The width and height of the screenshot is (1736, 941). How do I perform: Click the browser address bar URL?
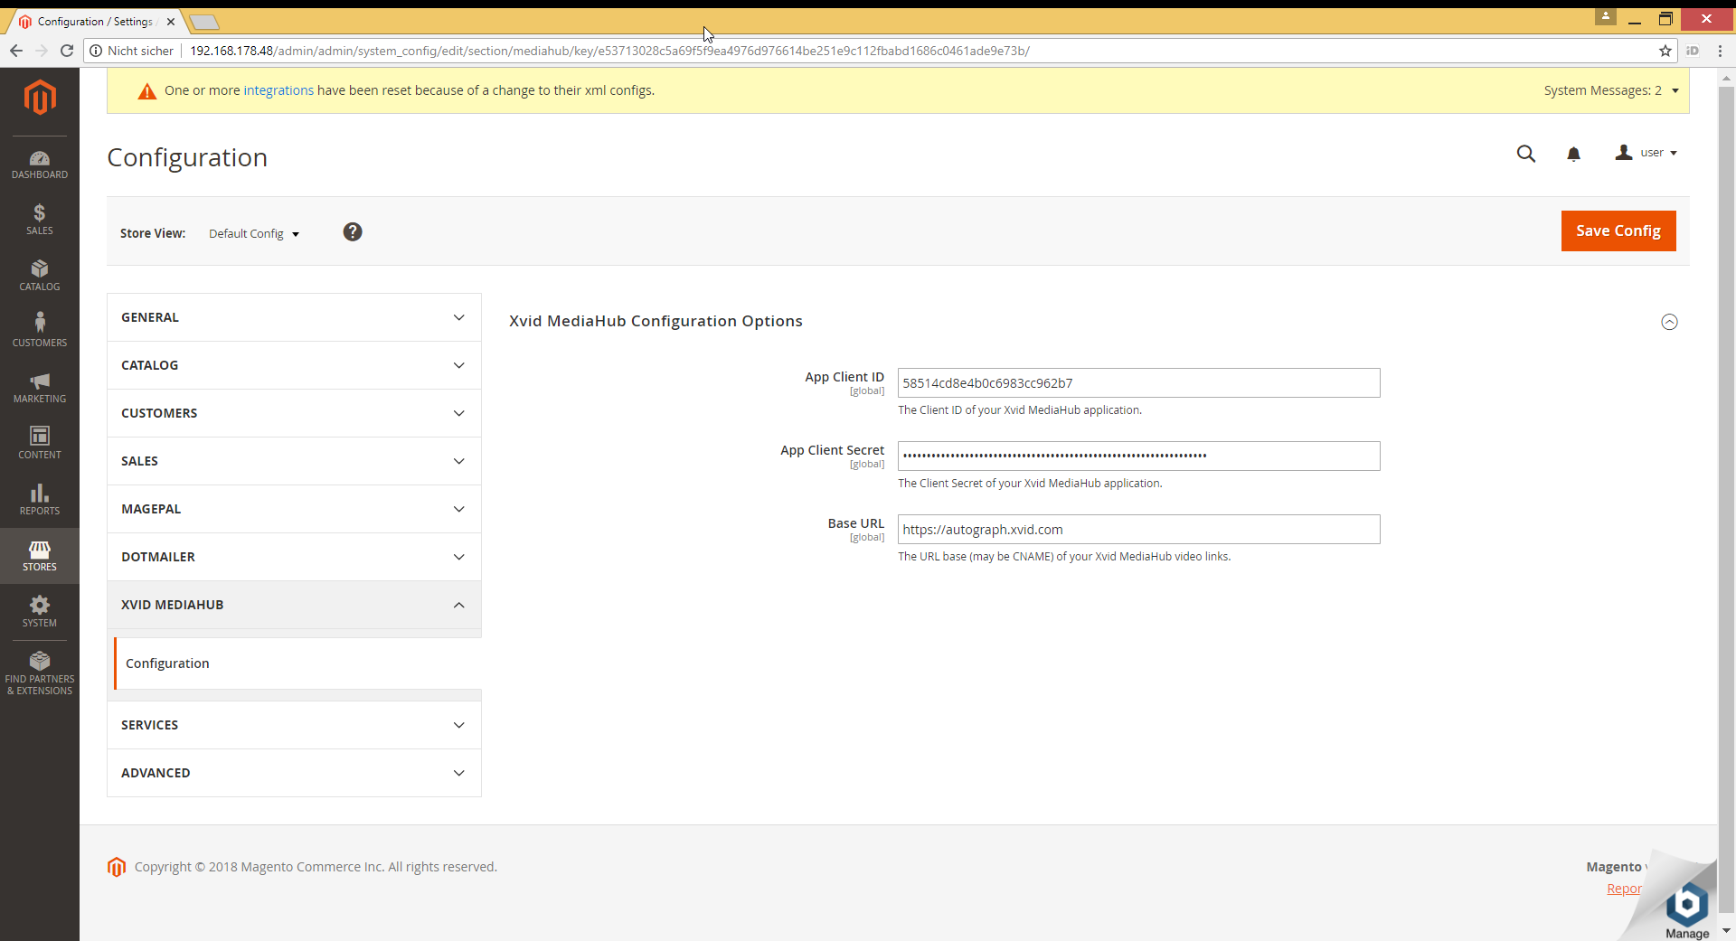pyautogui.click(x=609, y=51)
